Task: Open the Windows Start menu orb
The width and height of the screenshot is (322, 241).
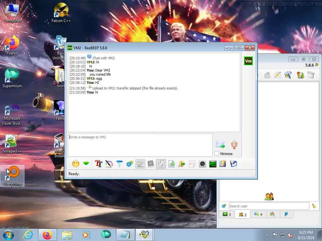Action: [8, 235]
